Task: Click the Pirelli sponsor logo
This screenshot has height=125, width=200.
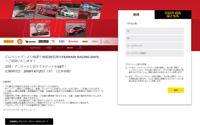Action: tap(9, 42)
